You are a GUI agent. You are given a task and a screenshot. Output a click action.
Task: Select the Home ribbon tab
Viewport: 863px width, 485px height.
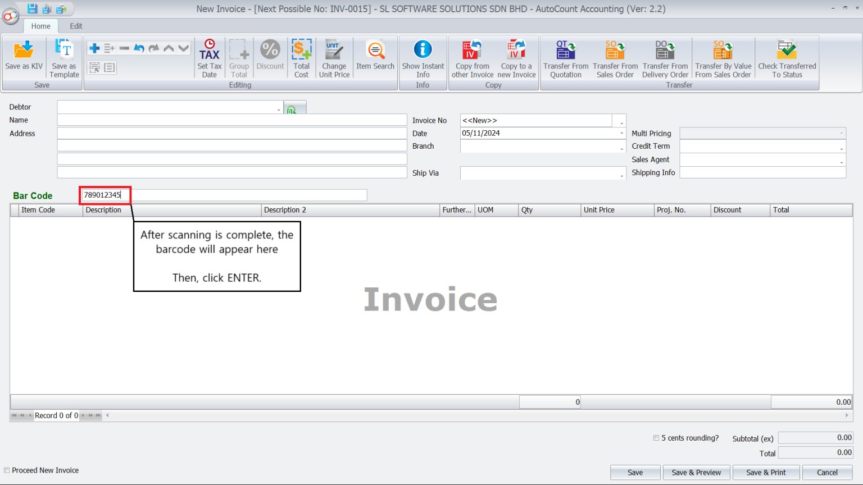pyautogui.click(x=40, y=26)
